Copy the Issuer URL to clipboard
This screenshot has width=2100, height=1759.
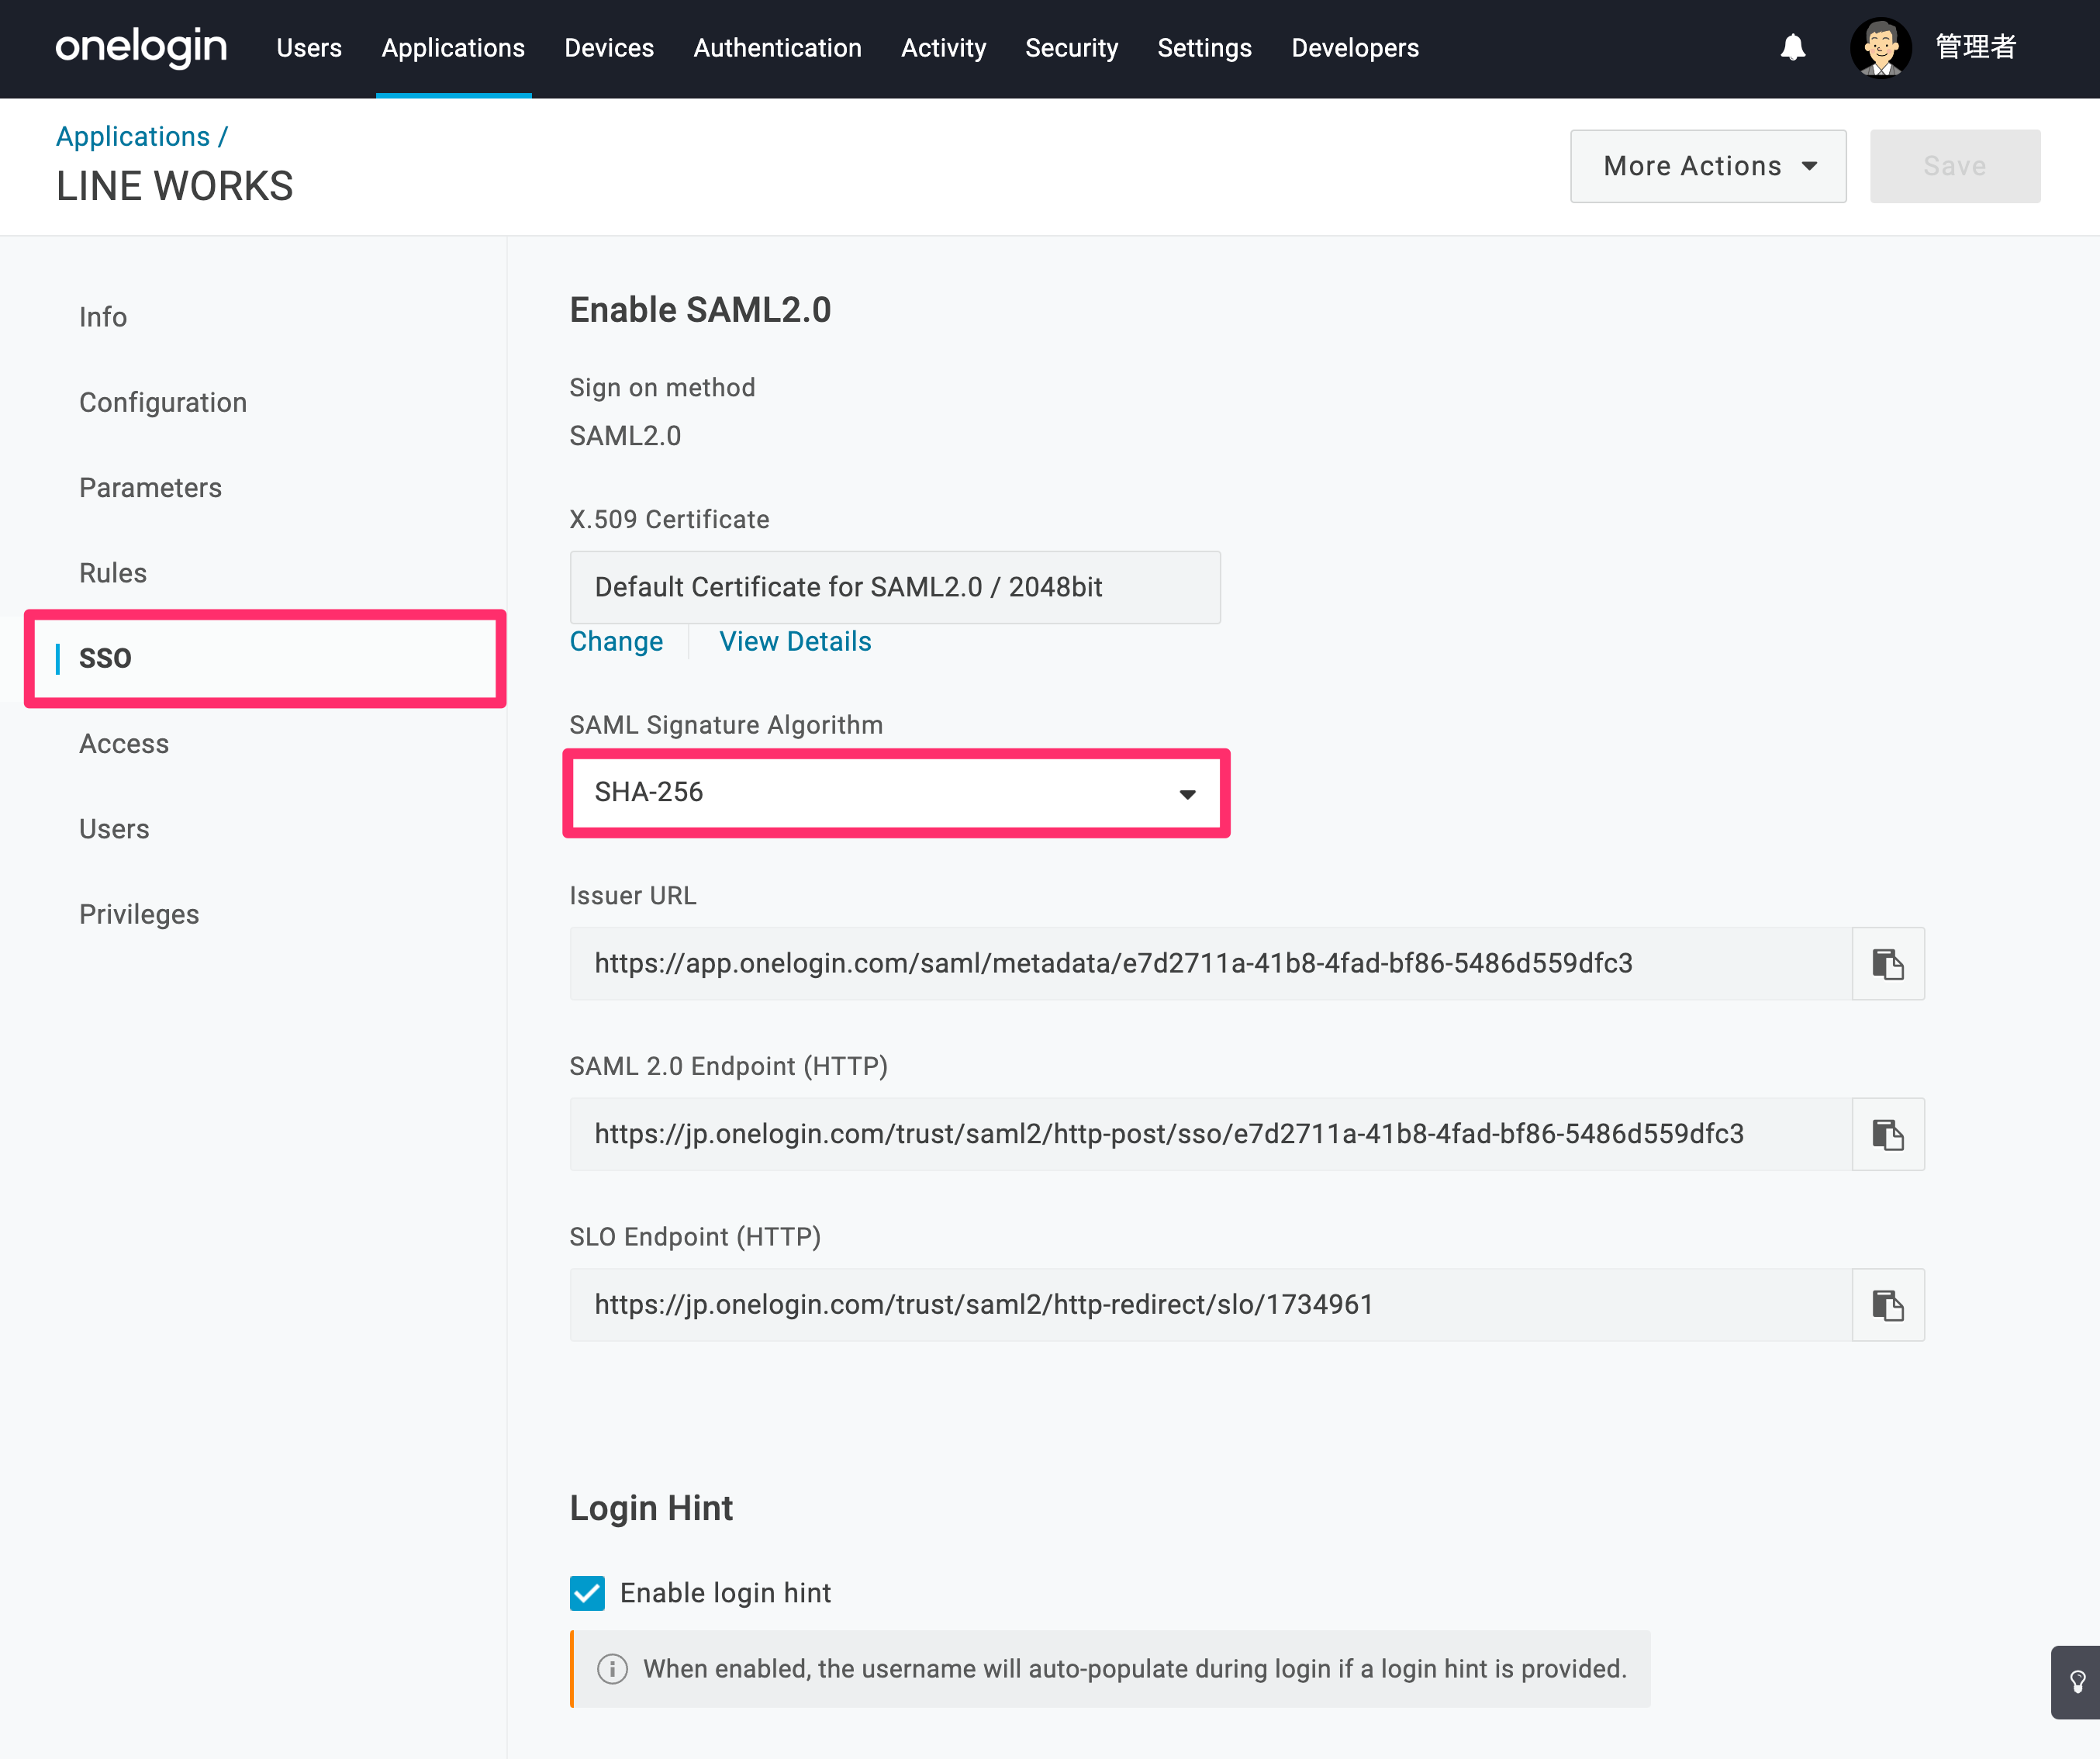1888,964
